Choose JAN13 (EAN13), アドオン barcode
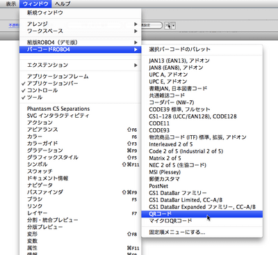 click(x=202, y=61)
